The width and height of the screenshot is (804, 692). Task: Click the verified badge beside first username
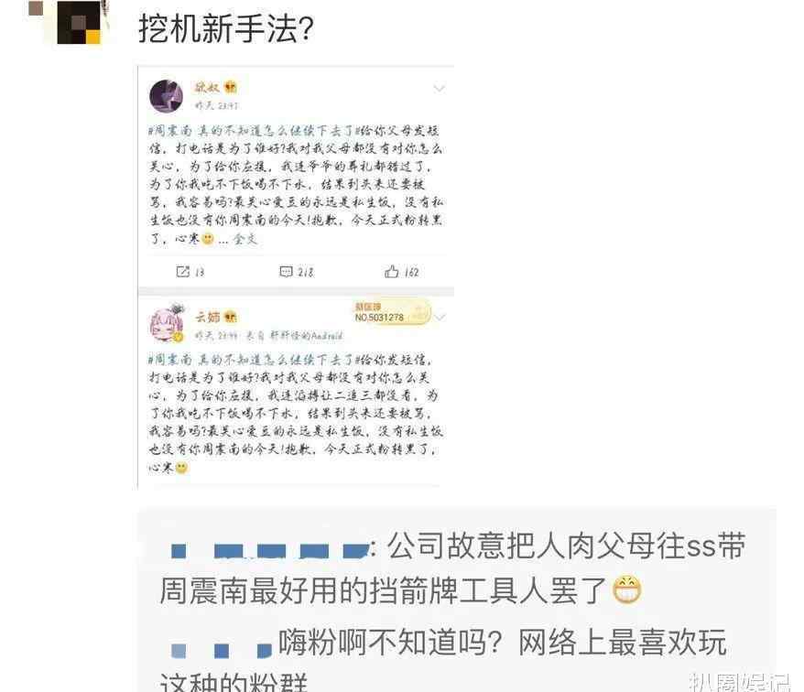click(x=231, y=87)
